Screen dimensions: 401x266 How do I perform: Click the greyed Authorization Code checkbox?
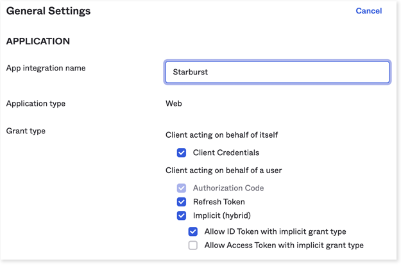pyautogui.click(x=182, y=188)
